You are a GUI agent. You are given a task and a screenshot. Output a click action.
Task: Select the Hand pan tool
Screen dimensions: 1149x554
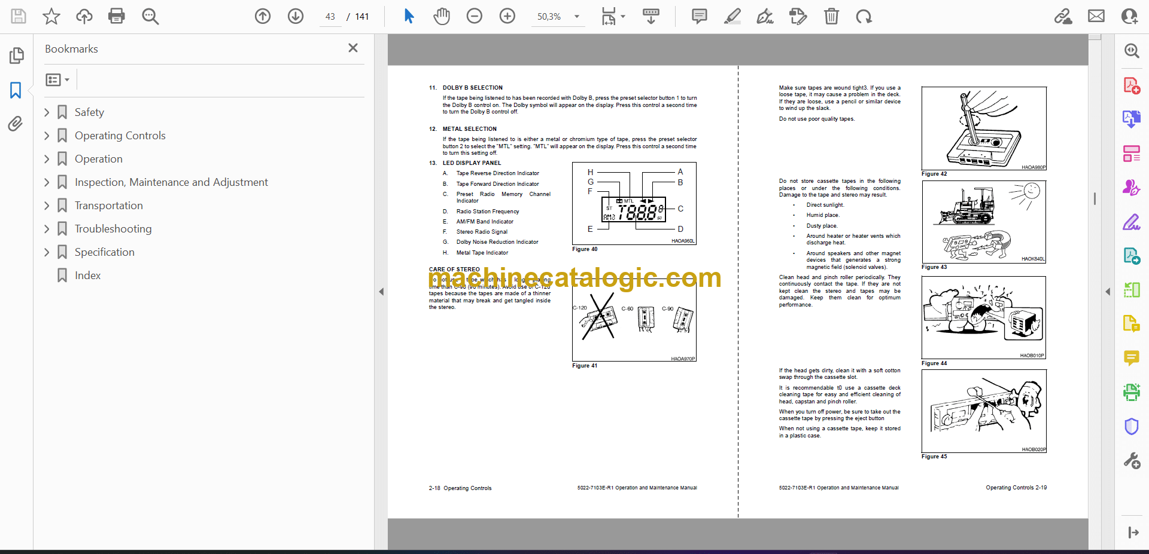442,16
